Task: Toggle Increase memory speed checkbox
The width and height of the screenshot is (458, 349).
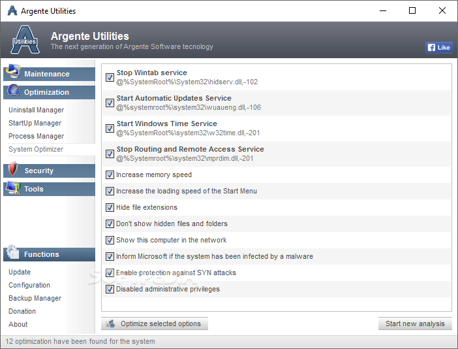Action: coord(110,174)
